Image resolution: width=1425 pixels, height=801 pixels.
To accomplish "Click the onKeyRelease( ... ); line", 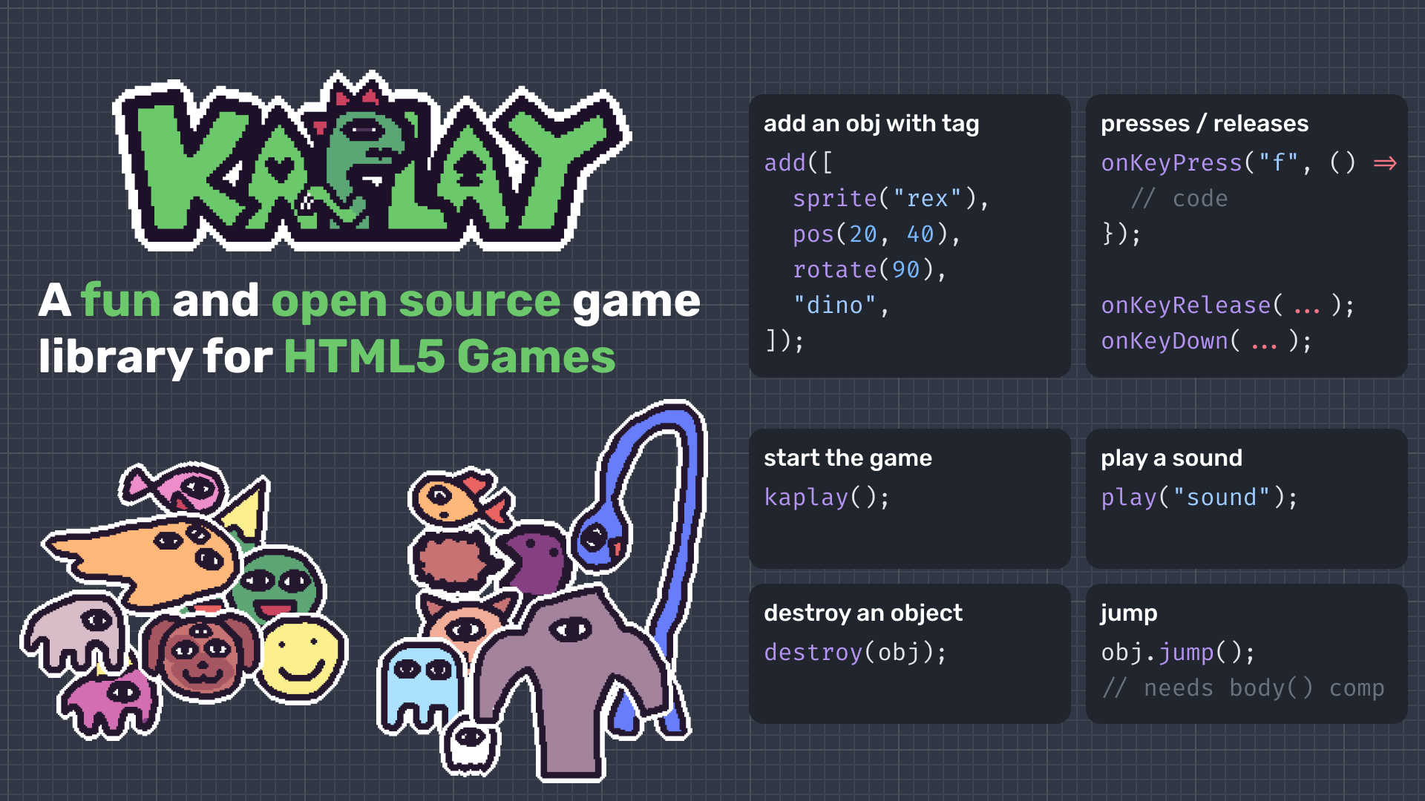I will [x=1228, y=306].
